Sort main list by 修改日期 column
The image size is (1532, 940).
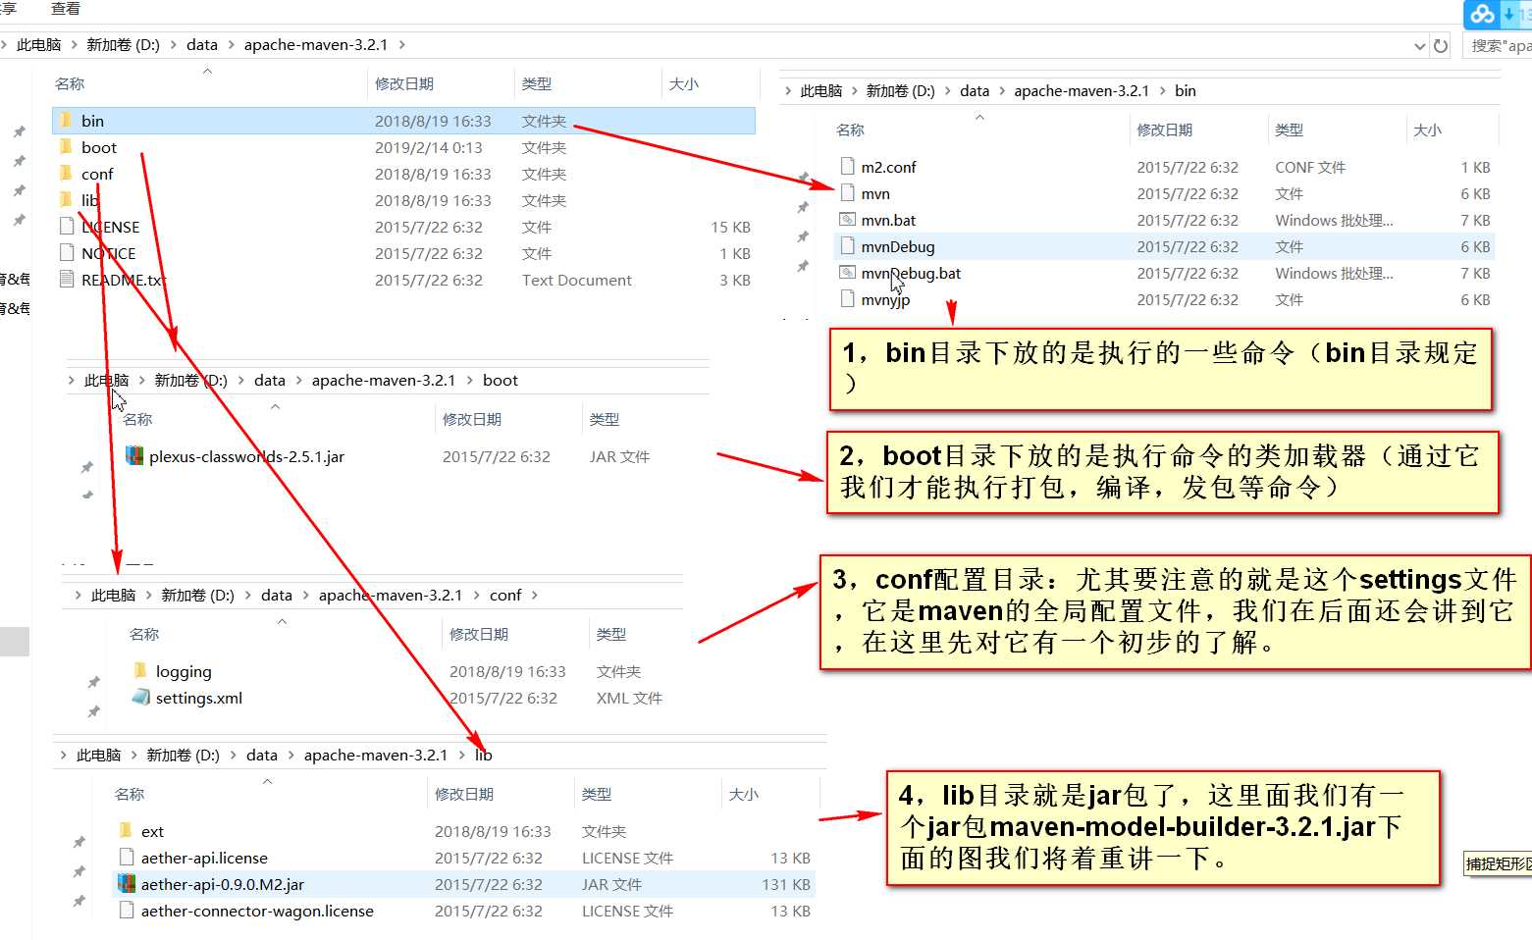click(404, 83)
